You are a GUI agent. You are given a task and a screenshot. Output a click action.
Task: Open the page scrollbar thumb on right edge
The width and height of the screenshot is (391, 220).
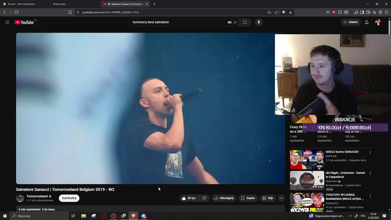[389, 27]
